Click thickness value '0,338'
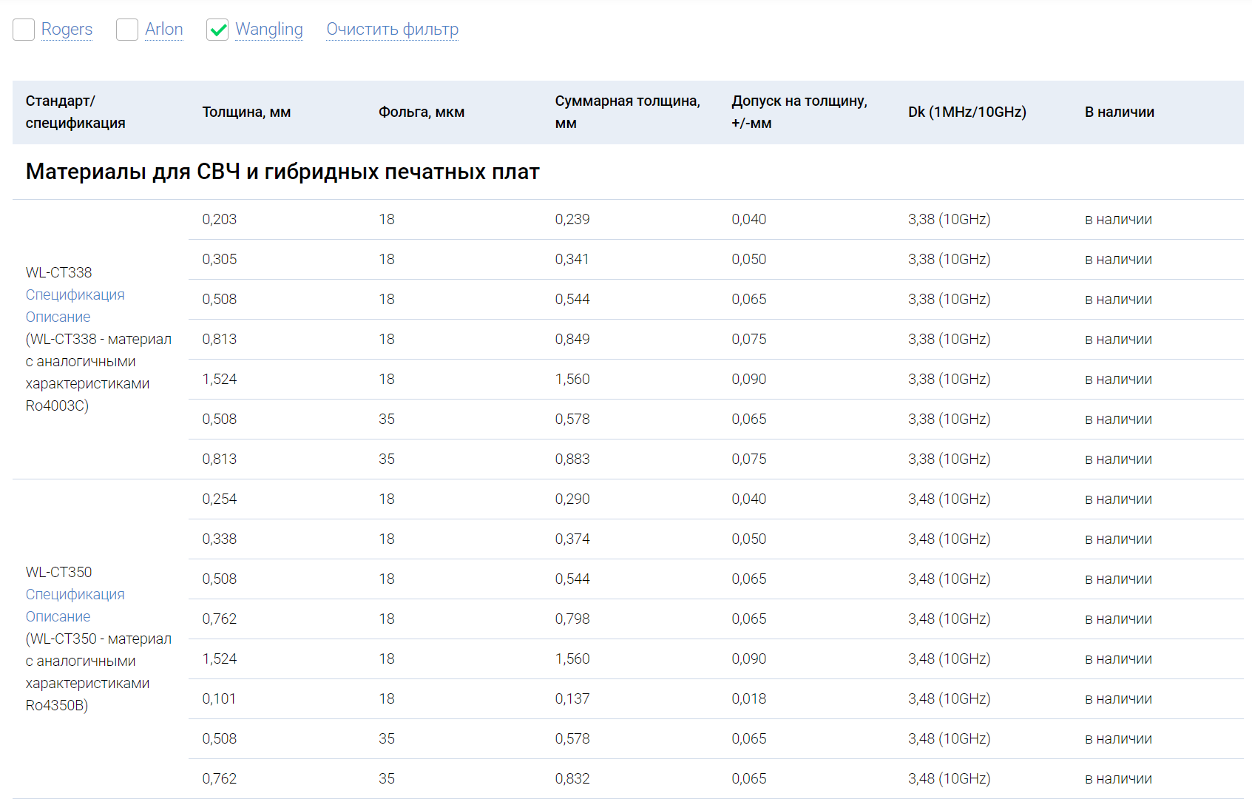1252x805 pixels. pyautogui.click(x=220, y=539)
